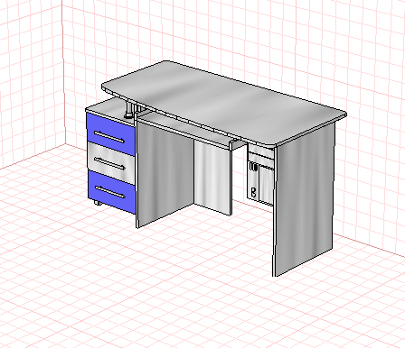
Task: Select the top blue drawer front
Action: tap(110, 133)
